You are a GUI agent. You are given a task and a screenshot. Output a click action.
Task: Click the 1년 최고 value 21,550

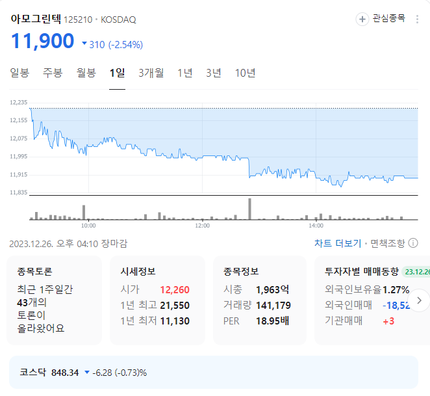point(175,306)
